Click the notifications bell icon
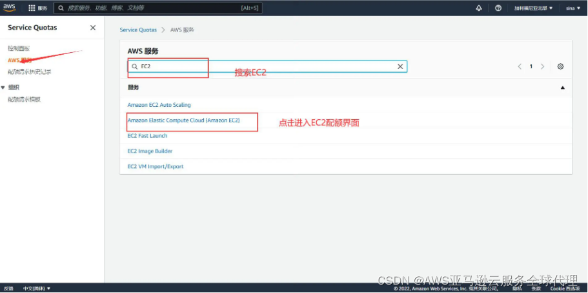588x293 pixels. (x=479, y=8)
